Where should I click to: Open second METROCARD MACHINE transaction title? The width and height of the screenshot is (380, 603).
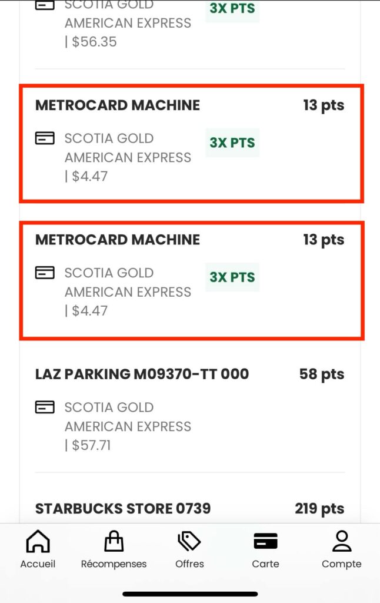pyautogui.click(x=118, y=240)
